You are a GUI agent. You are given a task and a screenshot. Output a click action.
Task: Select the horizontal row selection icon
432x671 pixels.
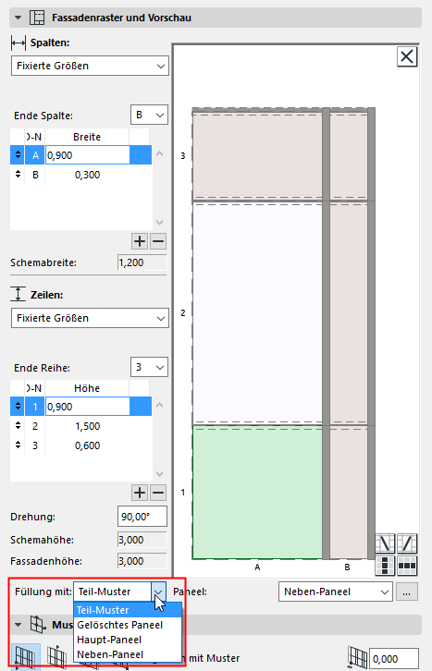[x=407, y=566]
